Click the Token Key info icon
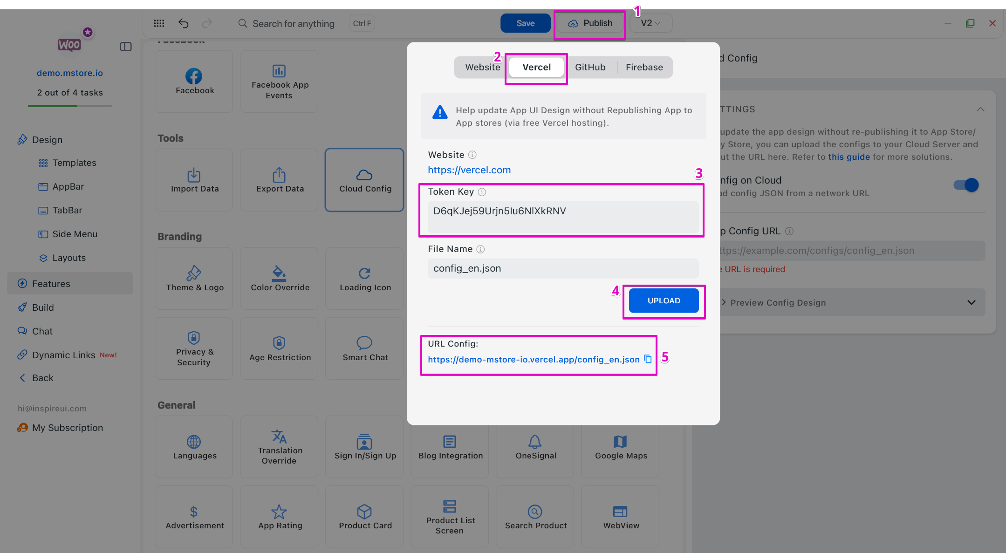The width and height of the screenshot is (1006, 553). pyautogui.click(x=482, y=192)
